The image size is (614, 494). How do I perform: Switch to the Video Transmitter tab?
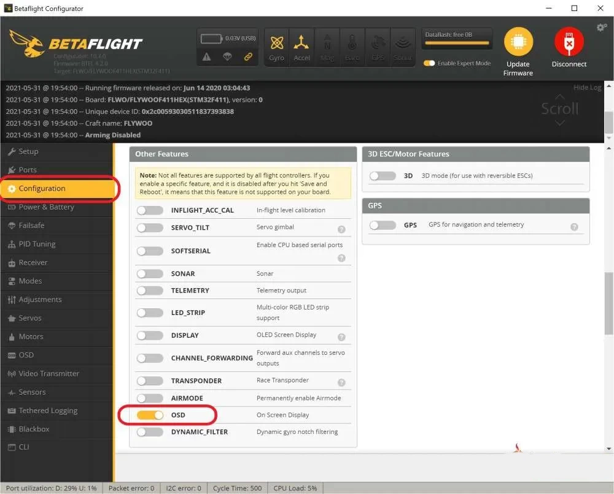click(49, 373)
